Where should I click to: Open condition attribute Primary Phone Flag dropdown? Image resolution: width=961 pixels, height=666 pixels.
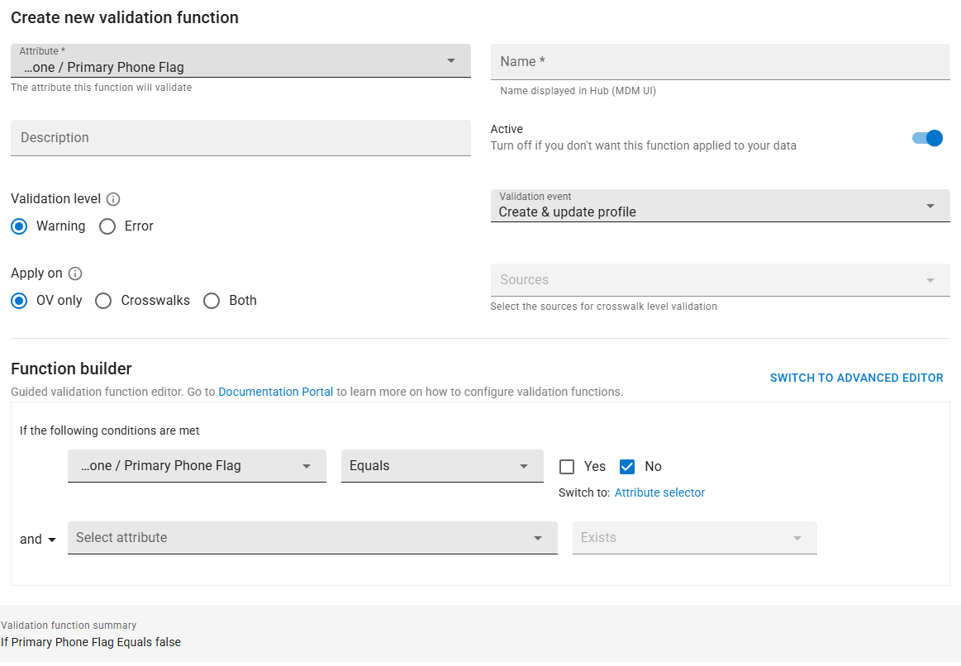click(x=197, y=466)
